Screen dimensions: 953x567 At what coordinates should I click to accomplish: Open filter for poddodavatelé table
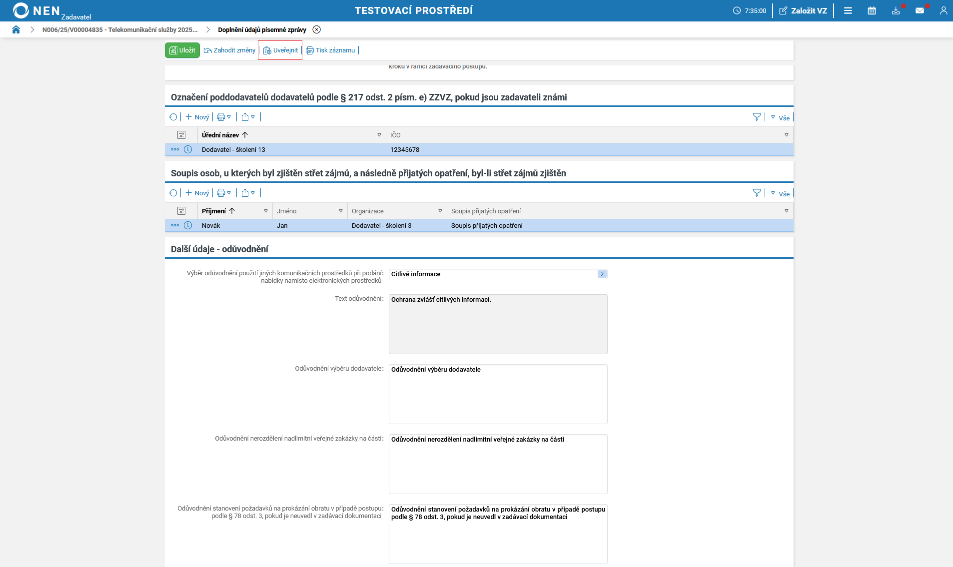pos(757,117)
